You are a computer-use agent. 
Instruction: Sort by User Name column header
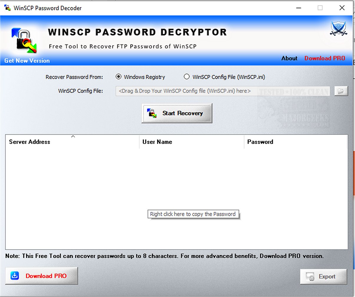tap(191, 142)
